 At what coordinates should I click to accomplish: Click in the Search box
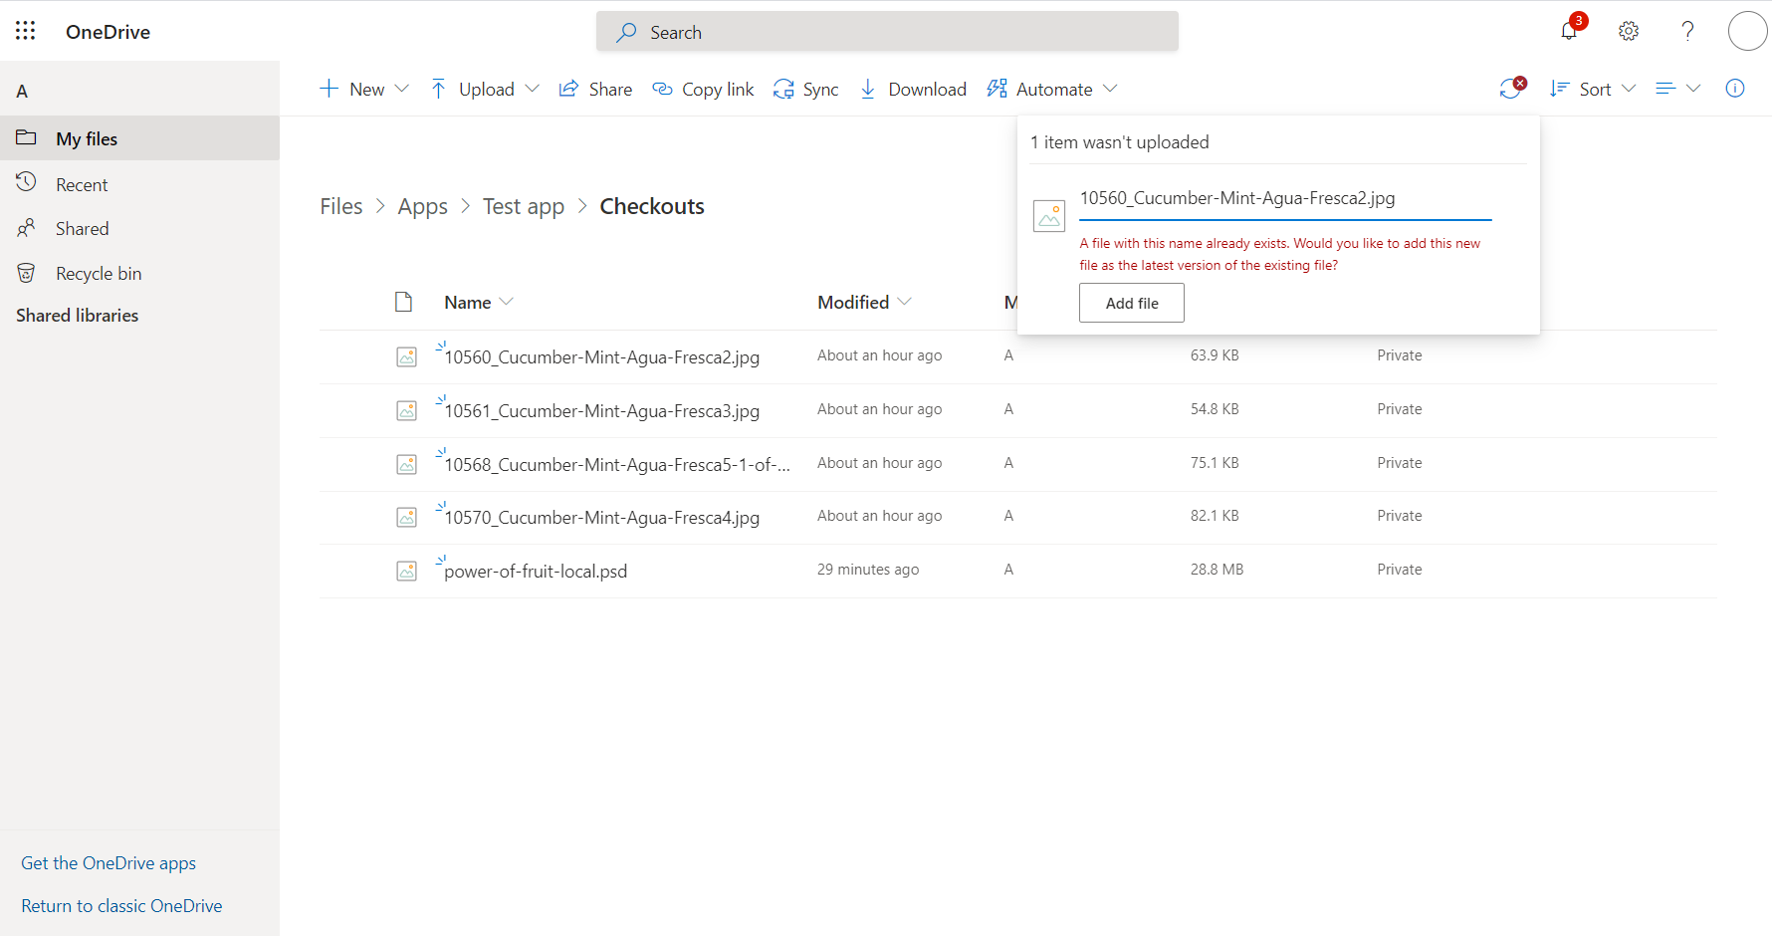[x=887, y=32]
